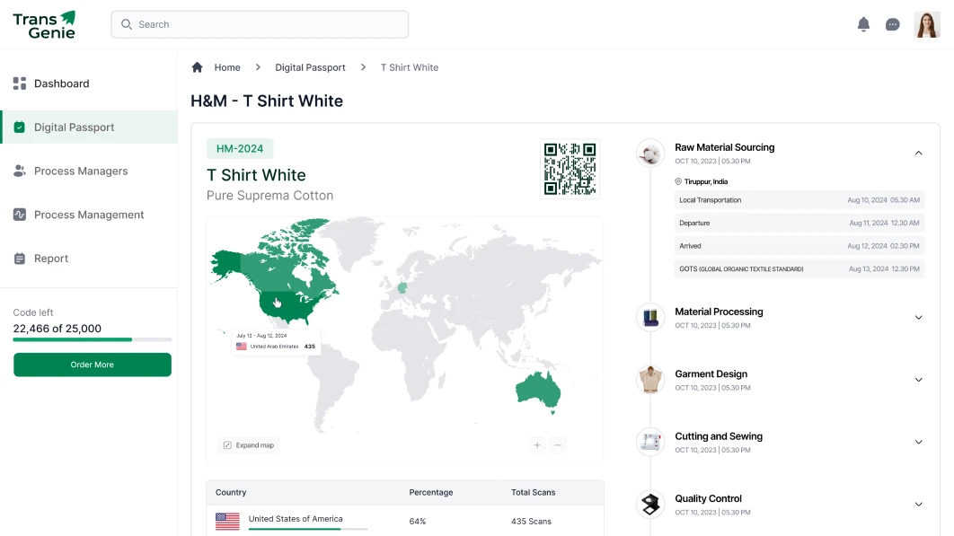This screenshot has height=536, width=954.
Task: Click the 22,466 of 25,000 text
Action: tap(57, 329)
